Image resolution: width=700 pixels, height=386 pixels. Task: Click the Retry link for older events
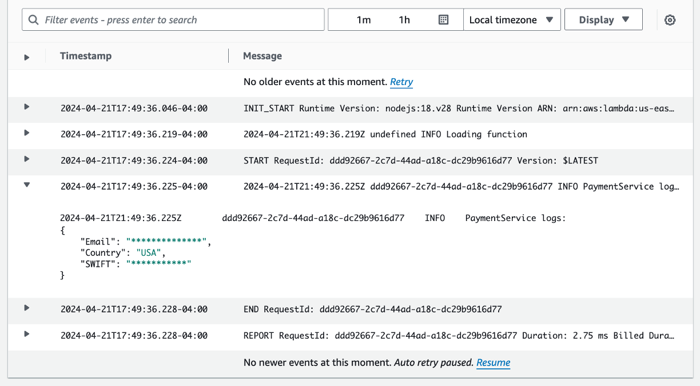pyautogui.click(x=401, y=82)
